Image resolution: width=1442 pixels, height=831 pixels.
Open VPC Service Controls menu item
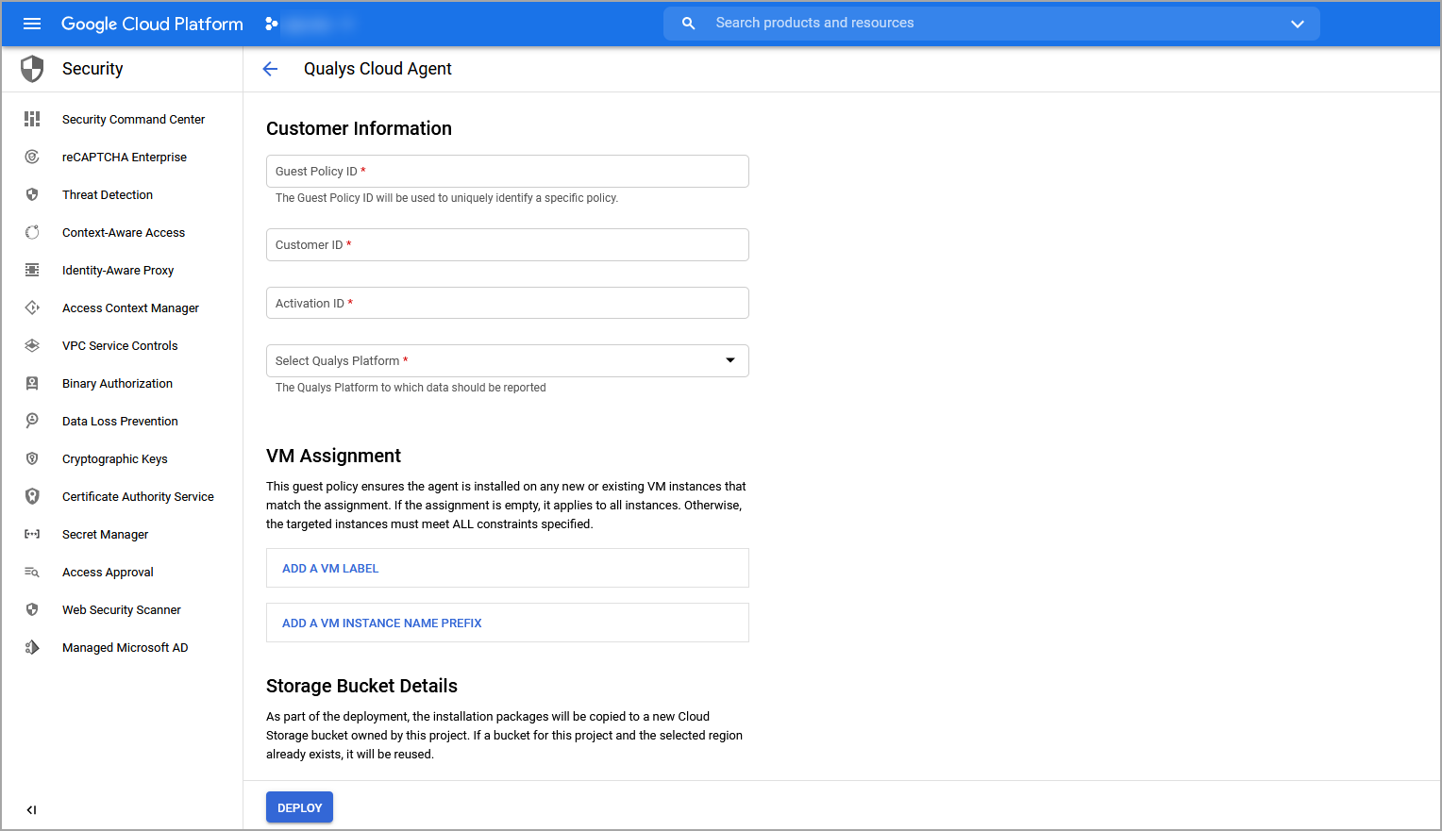pyautogui.click(x=122, y=345)
